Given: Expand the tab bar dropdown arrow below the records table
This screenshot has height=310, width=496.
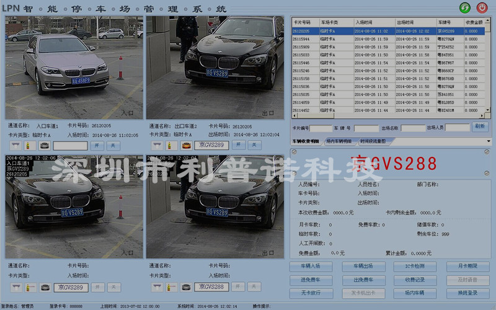Looking at the screenshot, I should click(x=489, y=141).
